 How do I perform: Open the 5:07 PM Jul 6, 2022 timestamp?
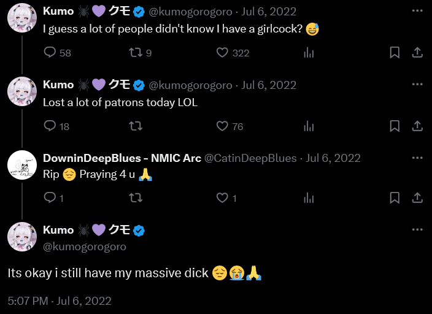(x=60, y=301)
